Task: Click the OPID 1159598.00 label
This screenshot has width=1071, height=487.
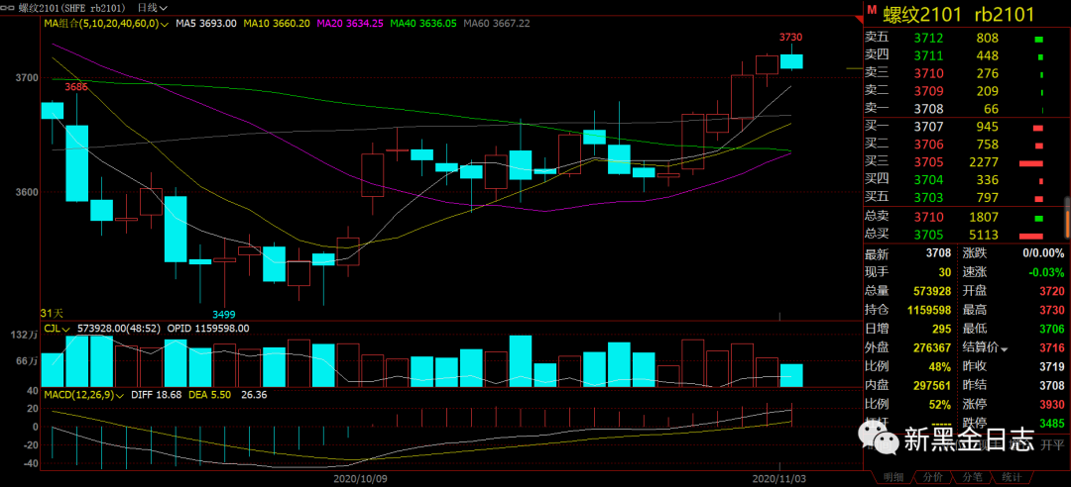Action: [208, 328]
